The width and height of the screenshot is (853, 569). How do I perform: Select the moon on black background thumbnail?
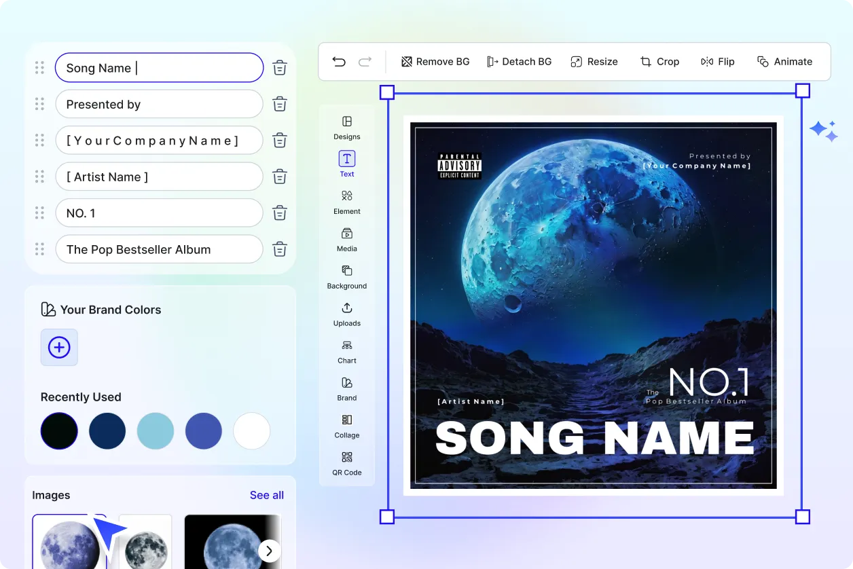232,541
